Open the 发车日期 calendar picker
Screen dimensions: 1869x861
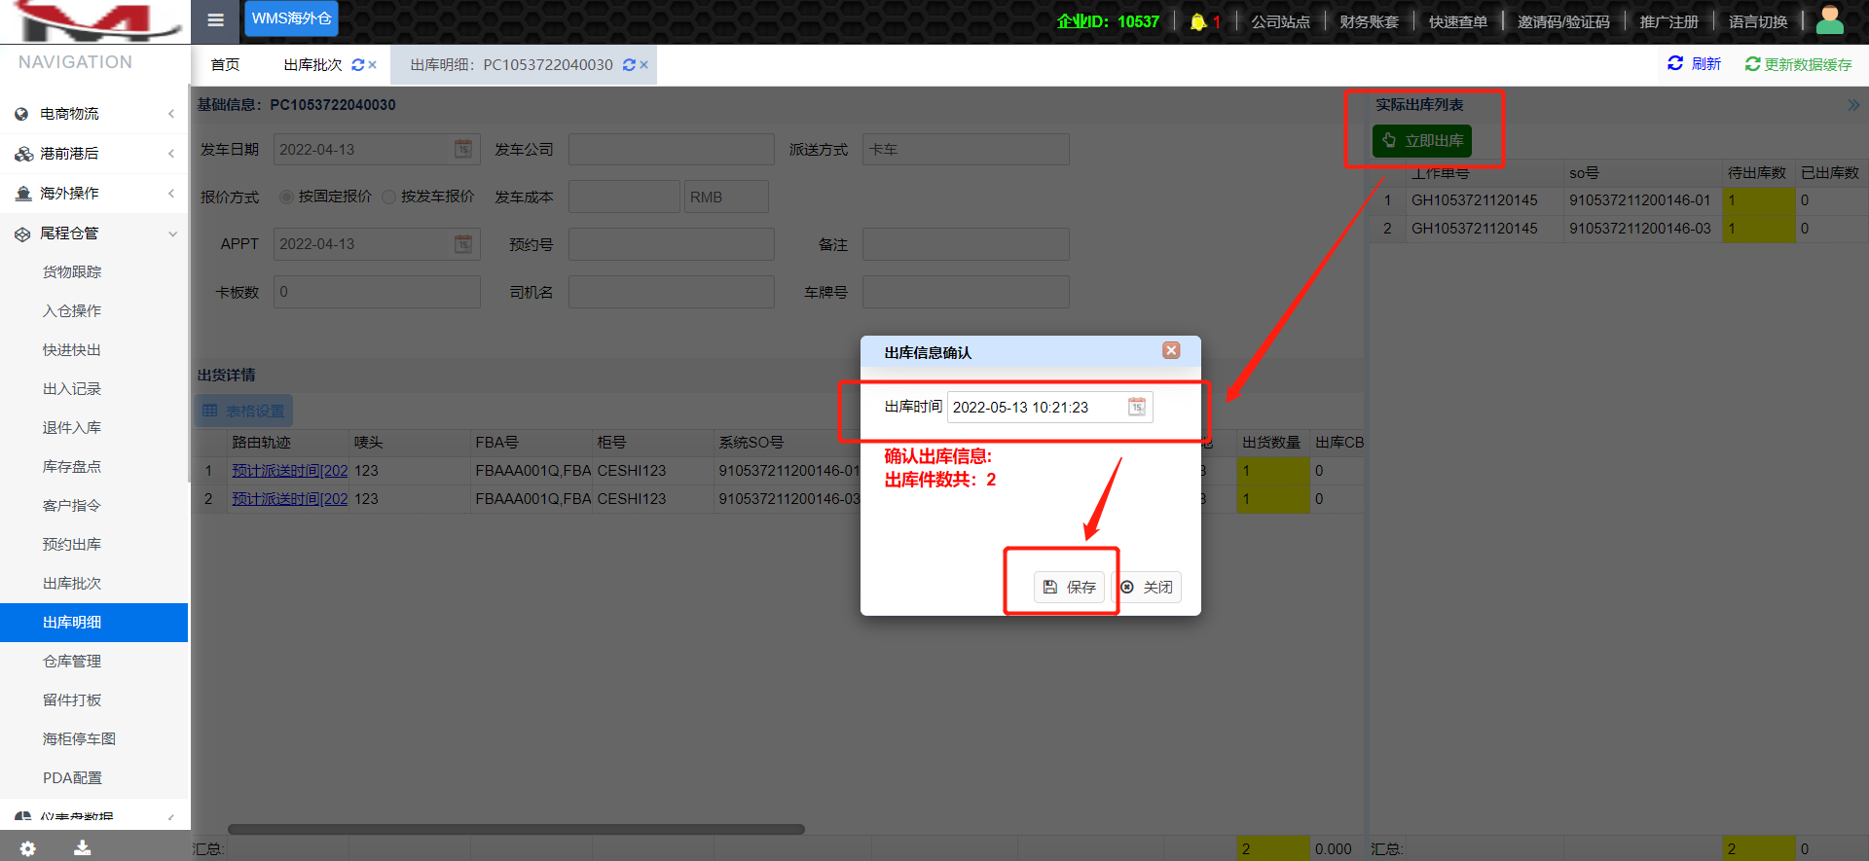click(463, 149)
